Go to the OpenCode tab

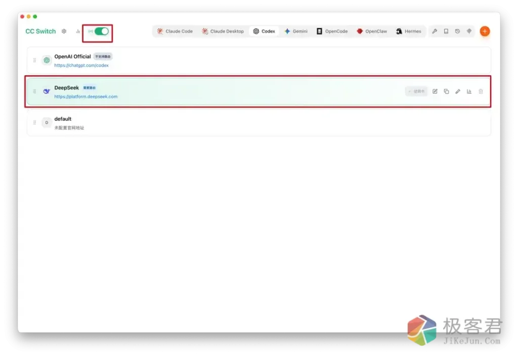coord(332,31)
